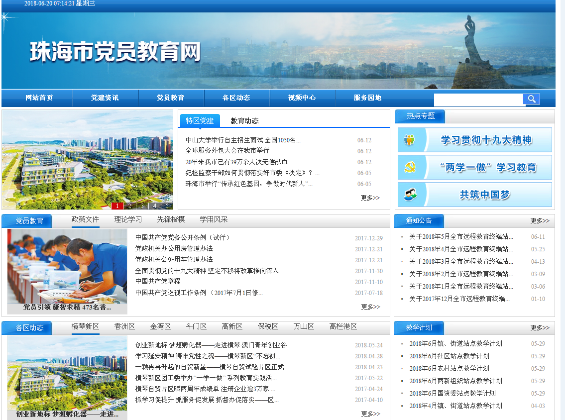Click people icon on 学习贯彻十九大精神 banner
The height and width of the screenshot is (420, 565).
(410, 140)
